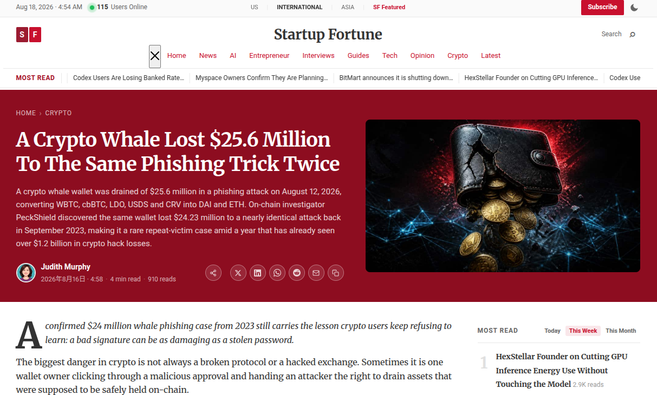Switch Most Read to Today

pos(552,331)
